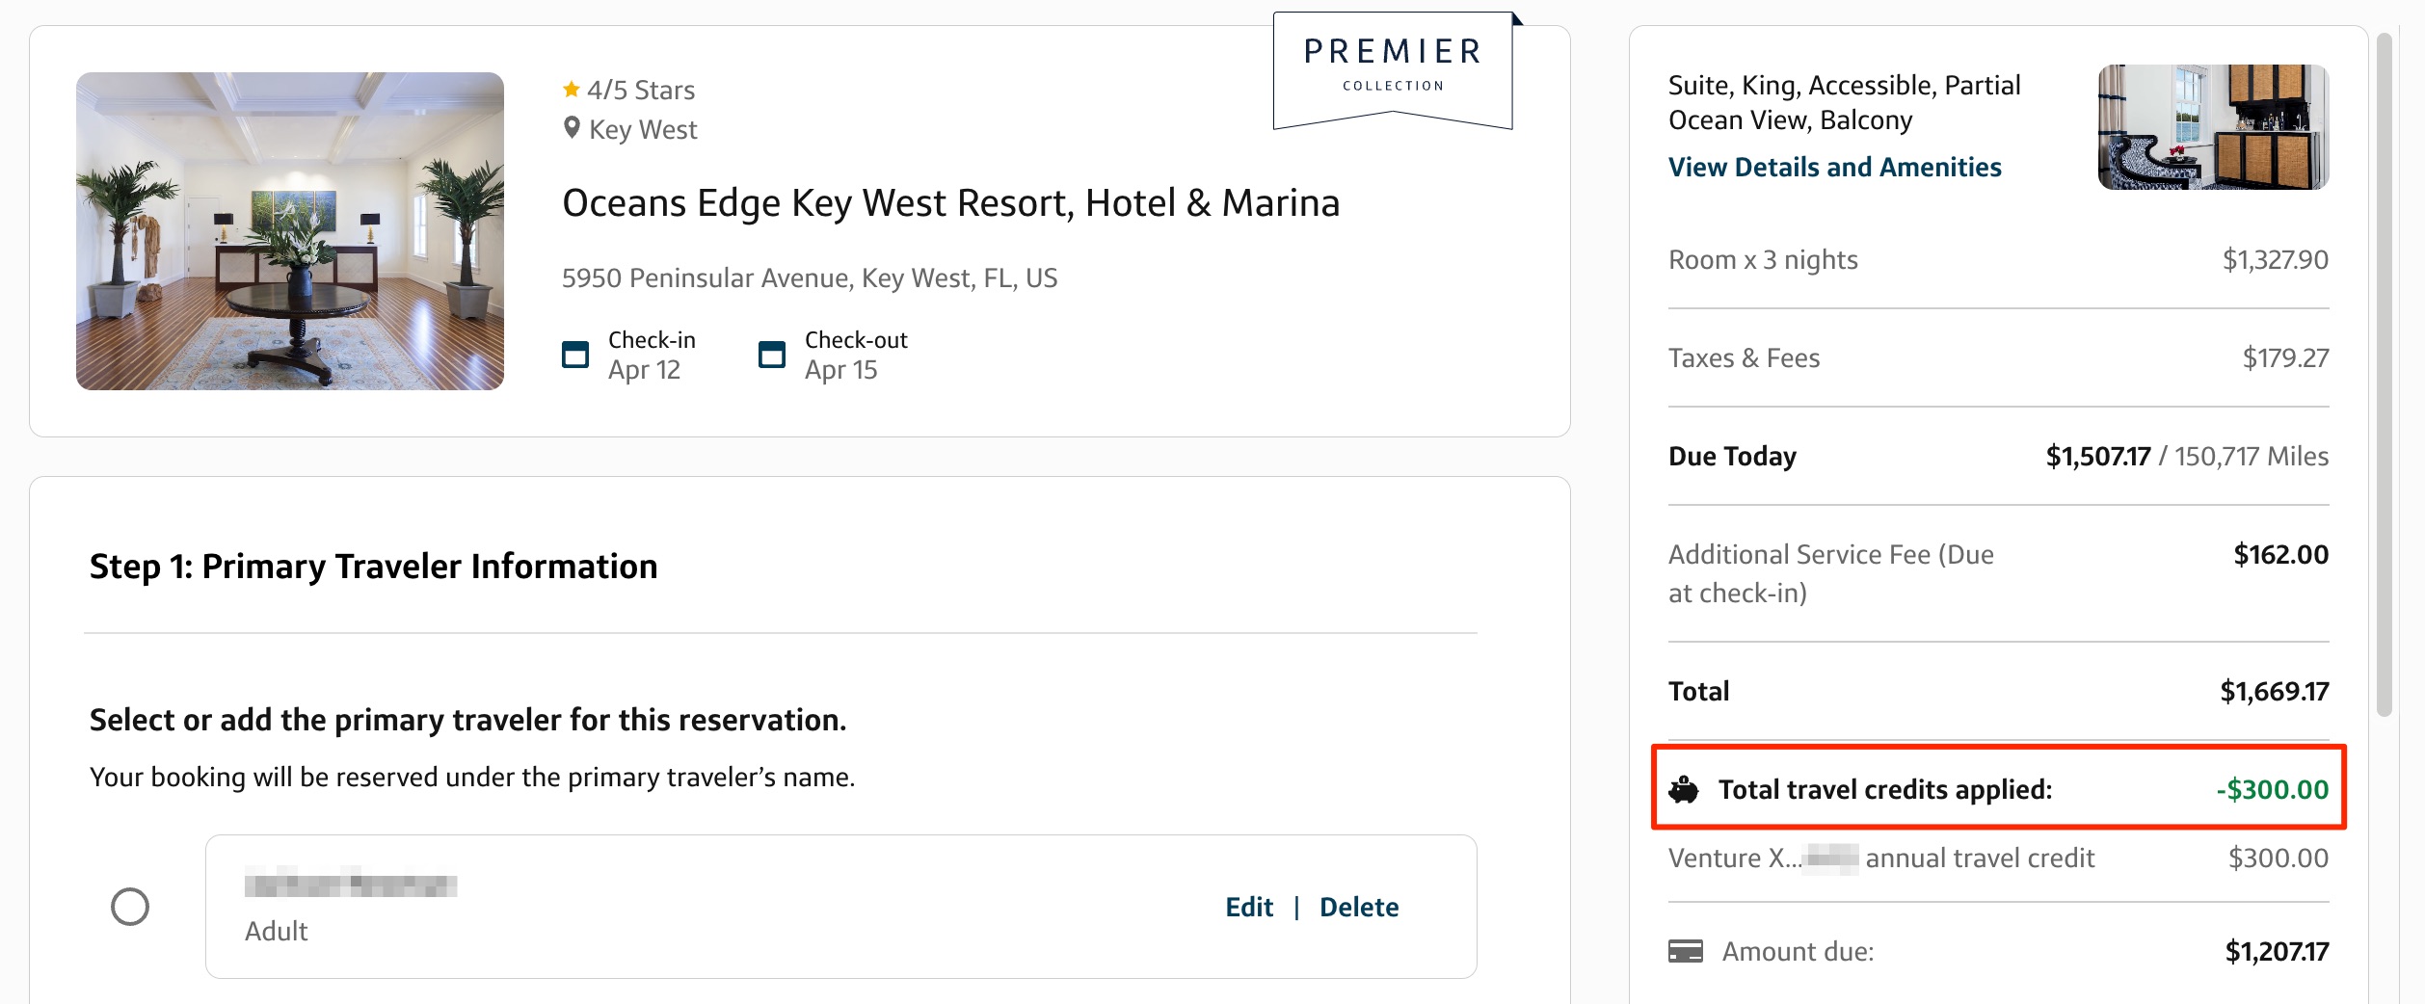Click Delete for the saved traveler

click(1360, 907)
